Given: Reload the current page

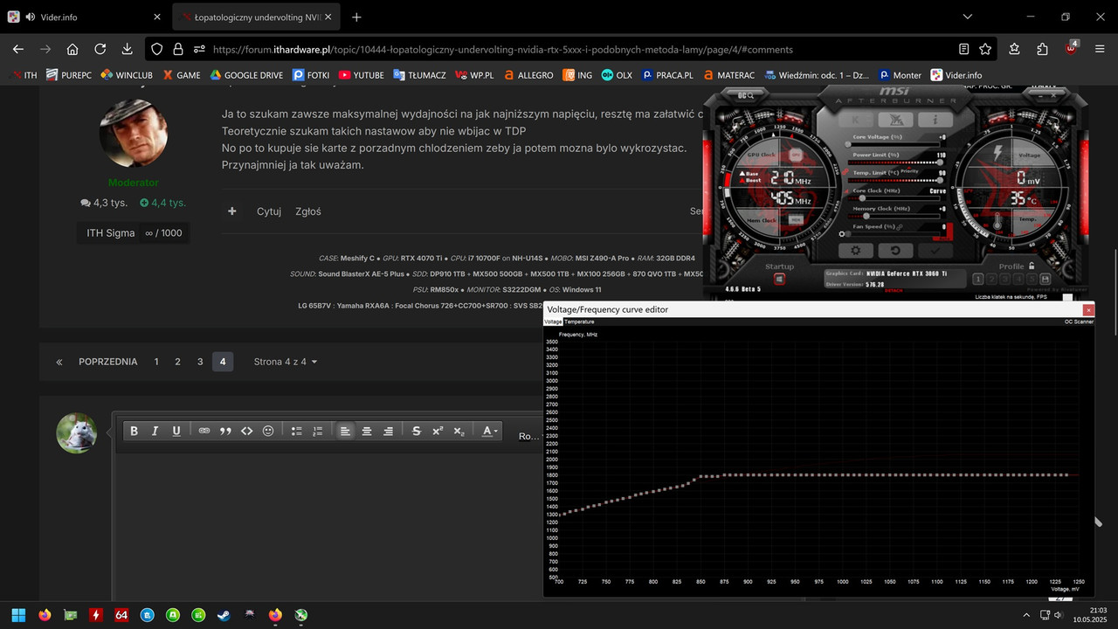Looking at the screenshot, I should coord(100,49).
